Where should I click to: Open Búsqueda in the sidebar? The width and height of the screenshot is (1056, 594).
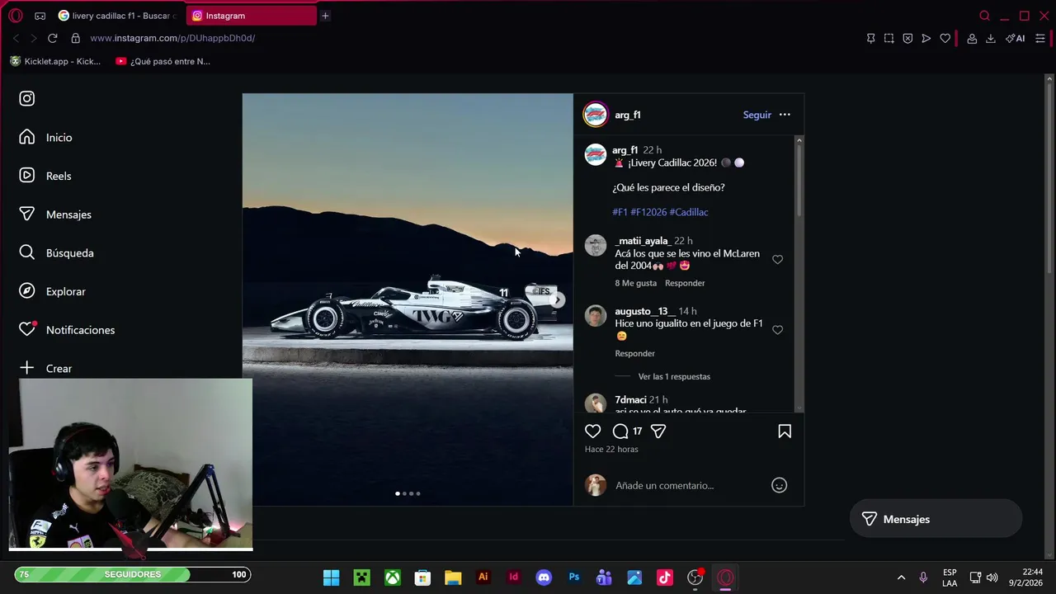[56, 253]
